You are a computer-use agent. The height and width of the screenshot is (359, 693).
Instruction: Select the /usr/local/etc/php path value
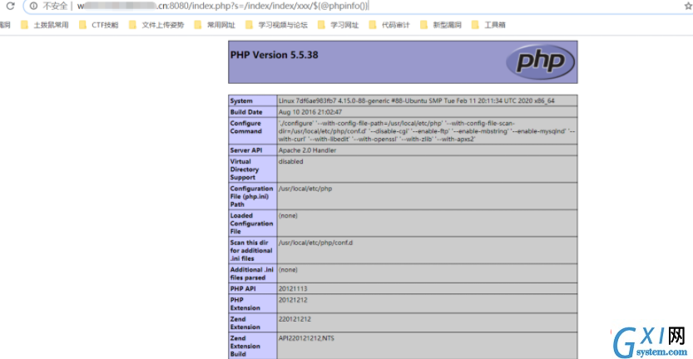point(305,189)
